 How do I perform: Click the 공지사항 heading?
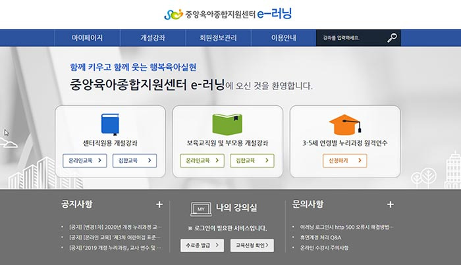pyautogui.click(x=77, y=205)
